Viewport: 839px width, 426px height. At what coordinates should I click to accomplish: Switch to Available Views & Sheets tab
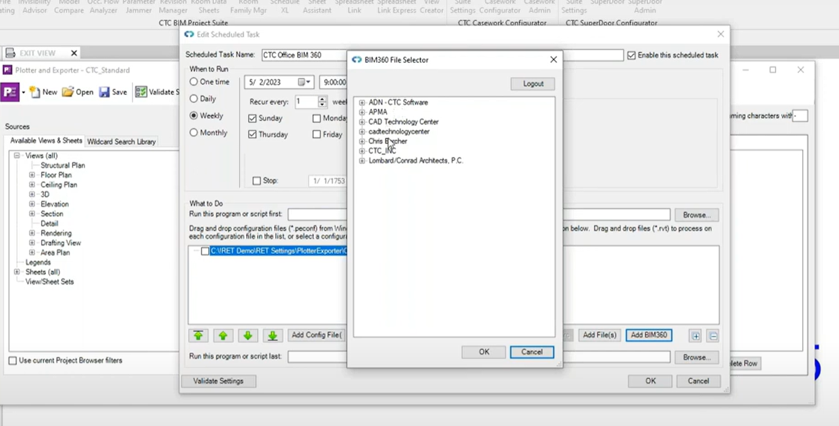(x=46, y=140)
